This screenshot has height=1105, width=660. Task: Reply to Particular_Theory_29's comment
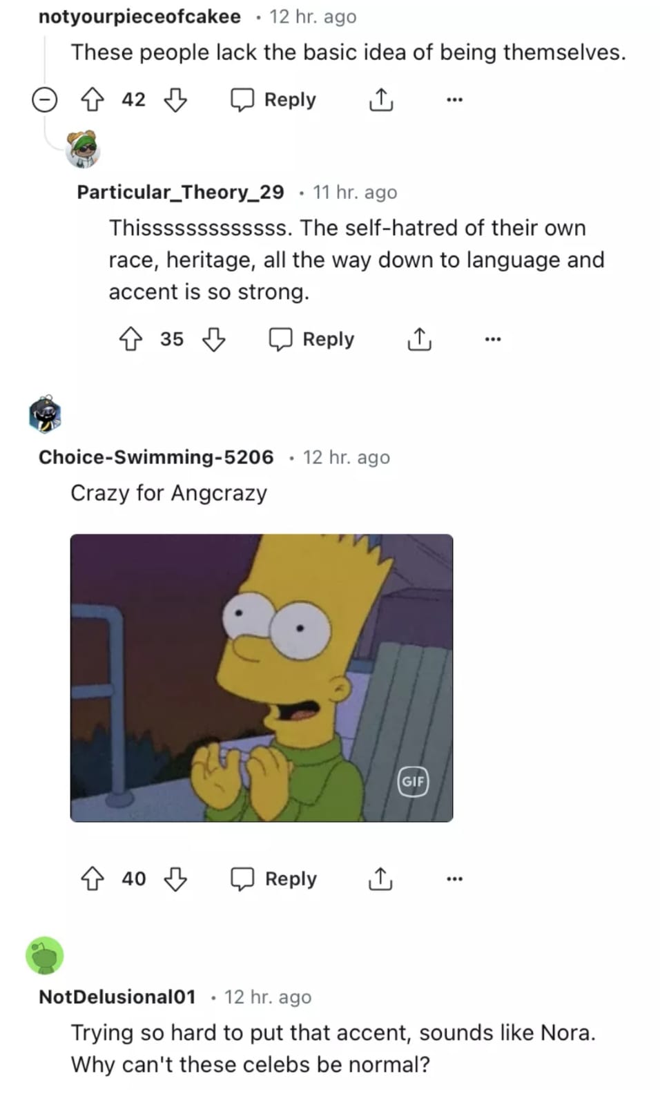[x=312, y=339]
